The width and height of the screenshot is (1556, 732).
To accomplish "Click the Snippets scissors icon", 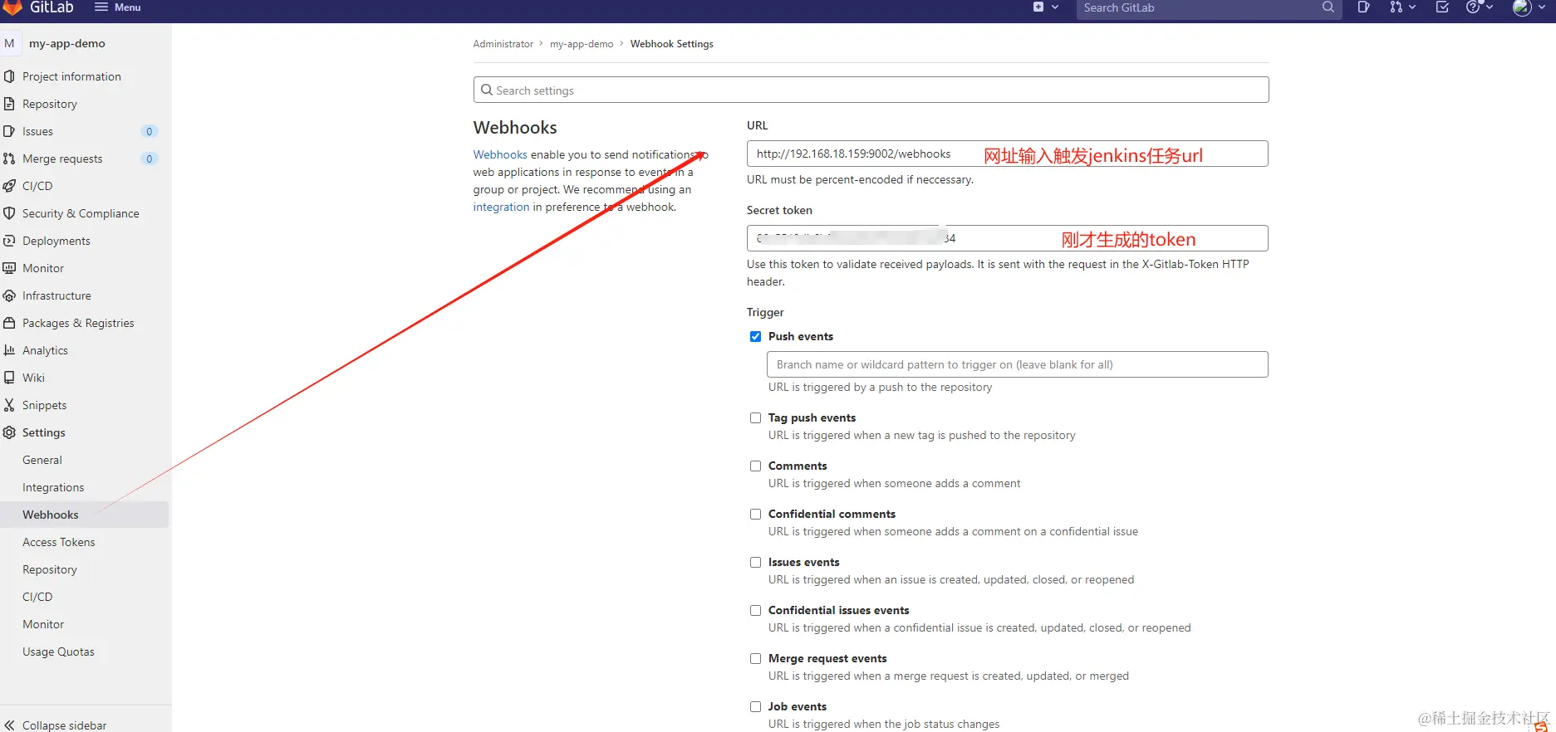I will coord(9,405).
